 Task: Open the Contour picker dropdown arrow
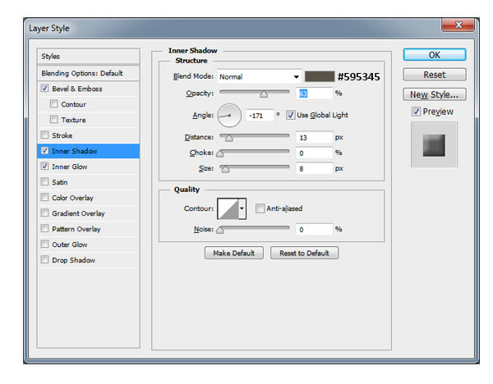[x=242, y=208]
